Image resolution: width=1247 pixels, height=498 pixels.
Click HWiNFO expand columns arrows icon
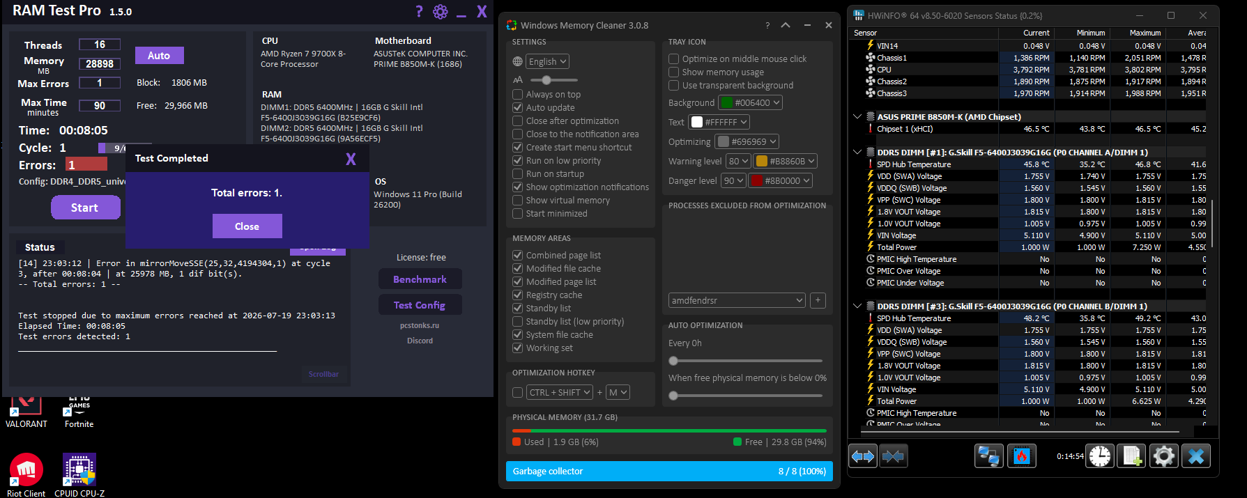pos(863,456)
